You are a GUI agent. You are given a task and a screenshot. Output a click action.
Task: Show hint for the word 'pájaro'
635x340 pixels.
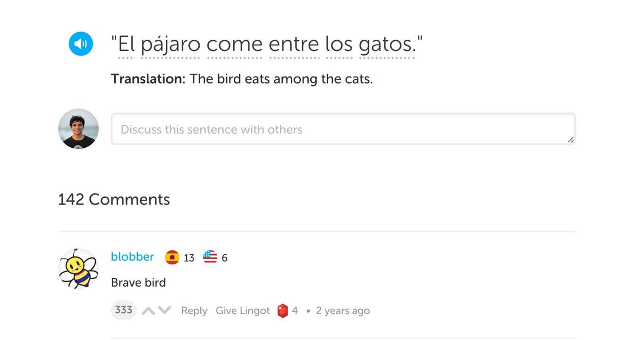click(x=170, y=45)
